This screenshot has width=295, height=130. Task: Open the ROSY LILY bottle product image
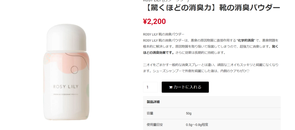click(66, 72)
